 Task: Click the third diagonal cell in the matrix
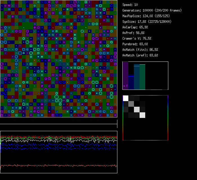(137, 110)
